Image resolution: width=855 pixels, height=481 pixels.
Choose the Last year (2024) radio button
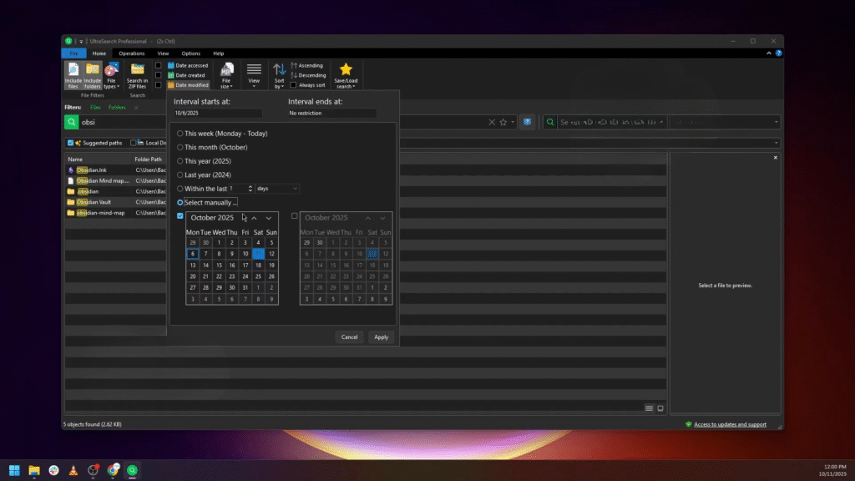point(180,175)
